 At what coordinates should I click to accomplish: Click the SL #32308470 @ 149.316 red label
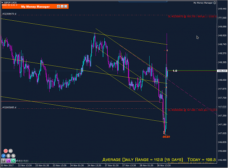[x=186, y=17]
